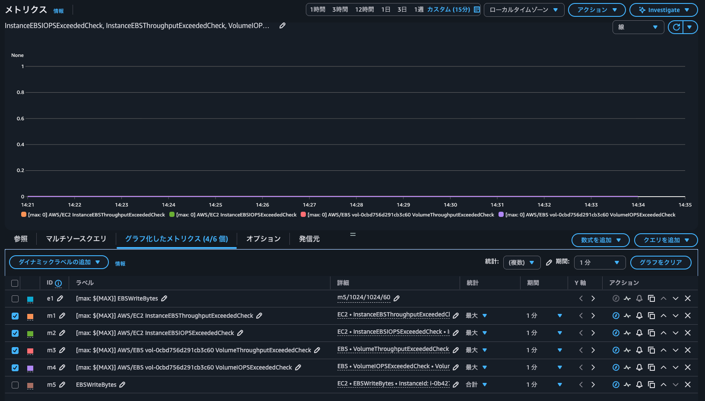The image size is (705, 401).
Task: Edit the graph title with the pencil icon
Action: tap(283, 26)
